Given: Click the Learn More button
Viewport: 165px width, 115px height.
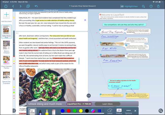Looking at the screenshot, I should point(107,104).
